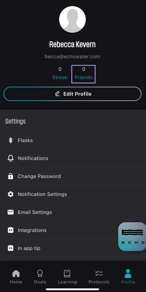Image resolution: width=146 pixels, height=292 pixels.
Task: Open the Flasks settings row
Action: (76, 140)
